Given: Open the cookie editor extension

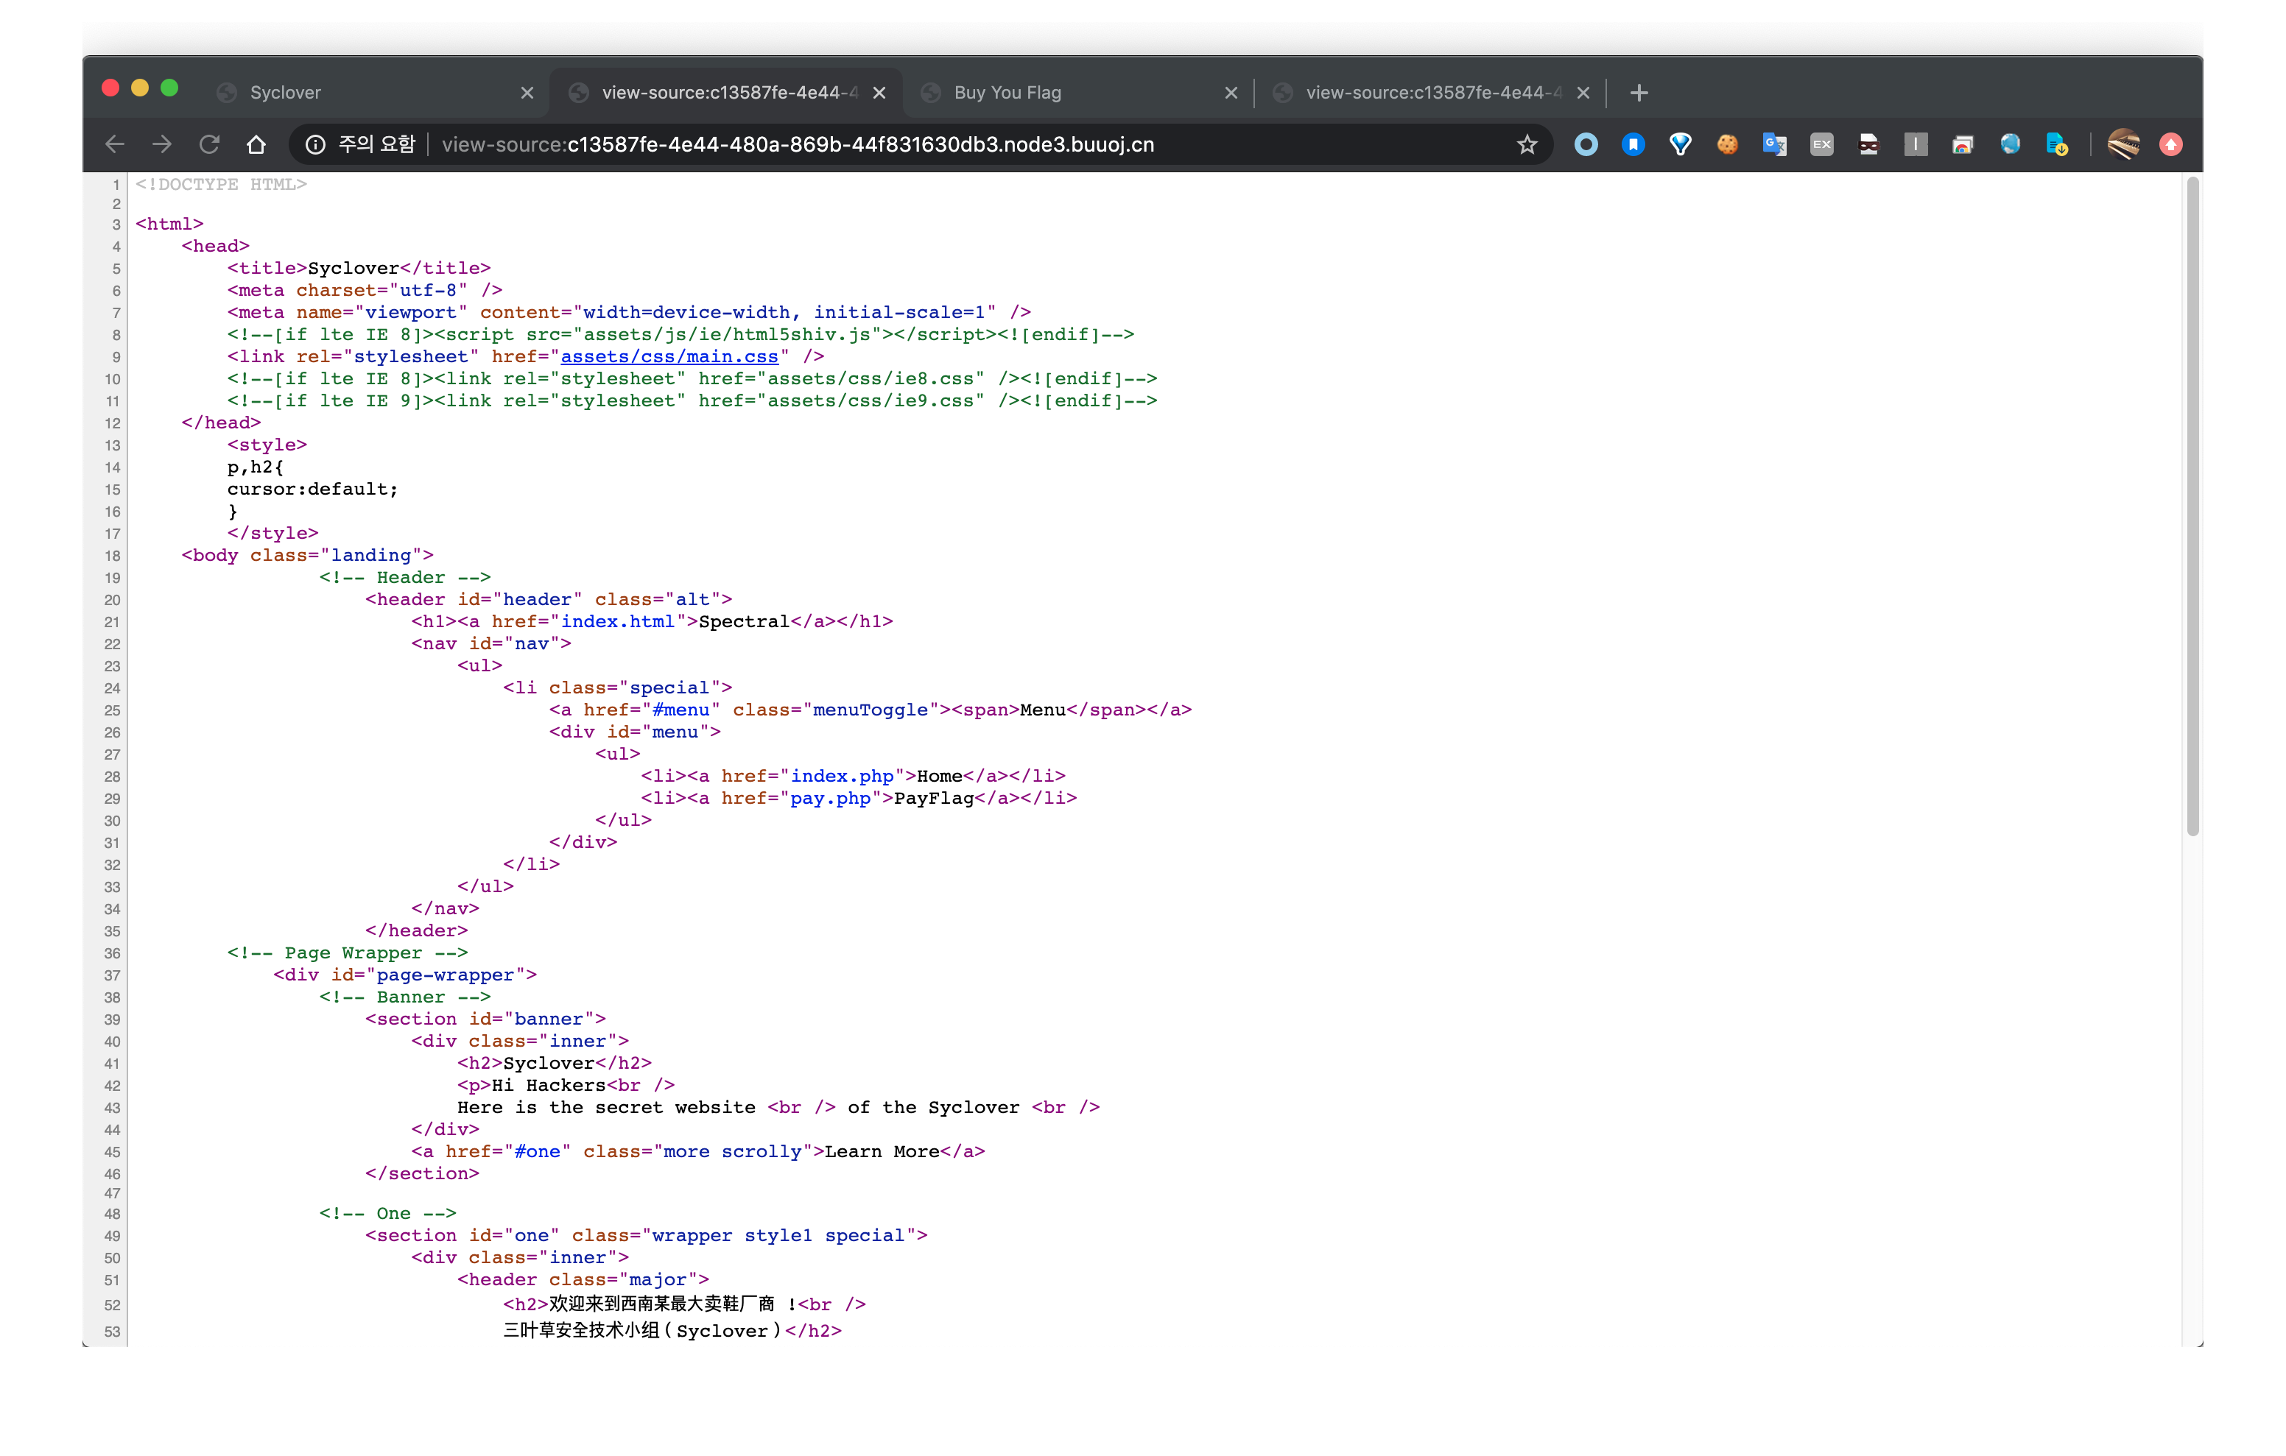Looking at the screenshot, I should coord(1727,144).
